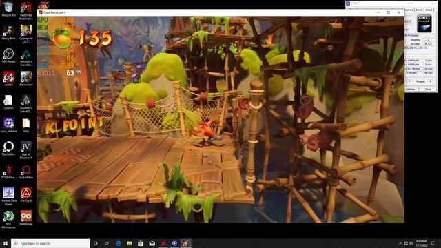
Task: Click the Crash Bandicoot 4 taskbar icon
Action: pos(185,243)
